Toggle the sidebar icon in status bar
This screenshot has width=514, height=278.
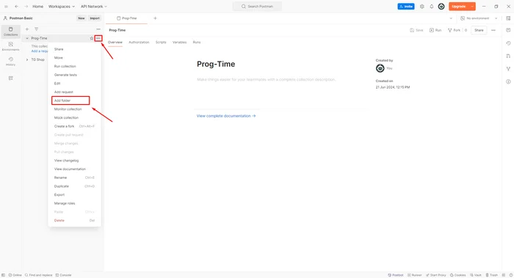pyautogui.click(x=3, y=275)
